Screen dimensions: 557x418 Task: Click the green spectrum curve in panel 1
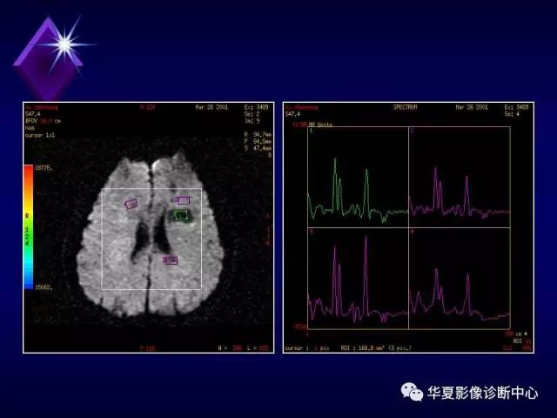pos(358,190)
